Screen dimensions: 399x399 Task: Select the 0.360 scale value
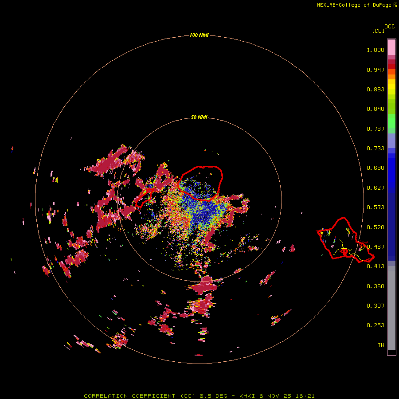coord(376,286)
